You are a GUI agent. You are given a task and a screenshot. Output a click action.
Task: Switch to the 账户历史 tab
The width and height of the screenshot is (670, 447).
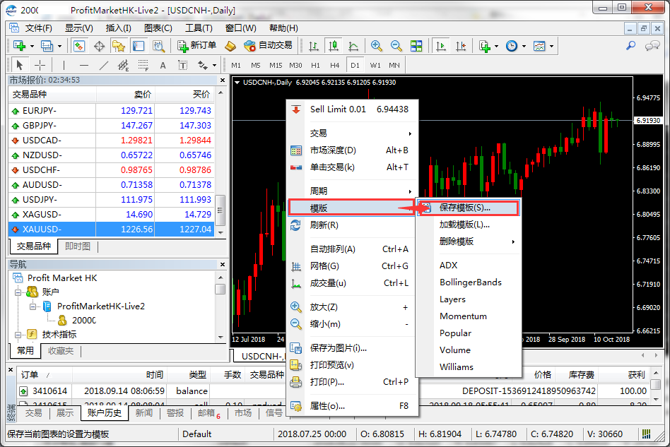[105, 413]
